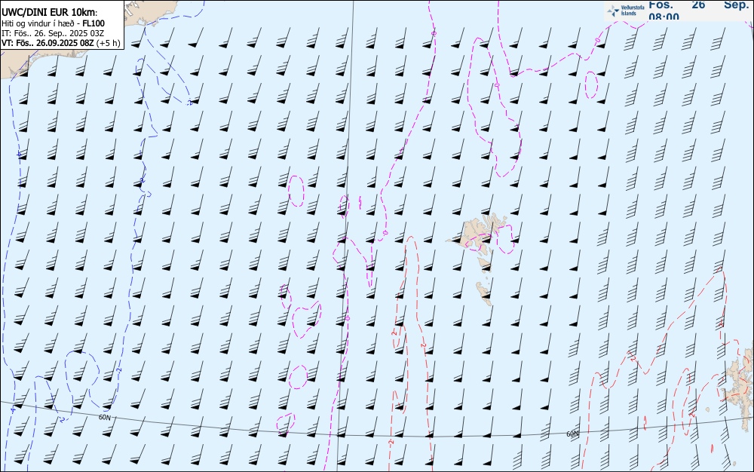Click the 'Hiti og vindur í hæð - FL100' line
The height and width of the screenshot is (472, 754).
tap(53, 23)
